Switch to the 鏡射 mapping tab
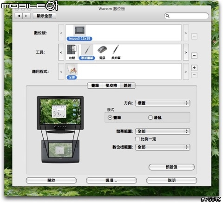The image size is (223, 203). click(128, 85)
